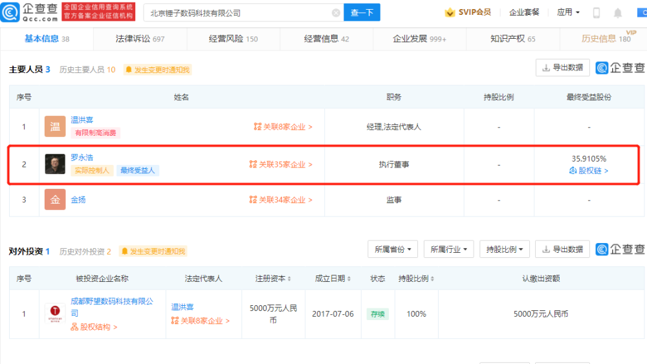Sort investments by 注册资本 column
The height and width of the screenshot is (364, 647).
click(x=276, y=279)
